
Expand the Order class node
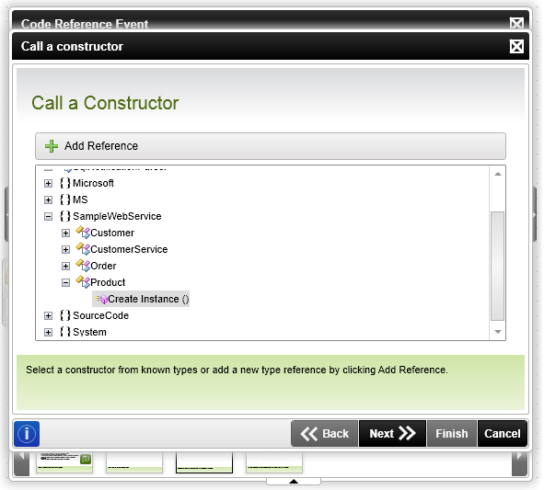pyautogui.click(x=65, y=266)
